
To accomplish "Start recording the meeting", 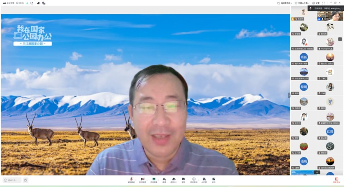I will [194, 180].
